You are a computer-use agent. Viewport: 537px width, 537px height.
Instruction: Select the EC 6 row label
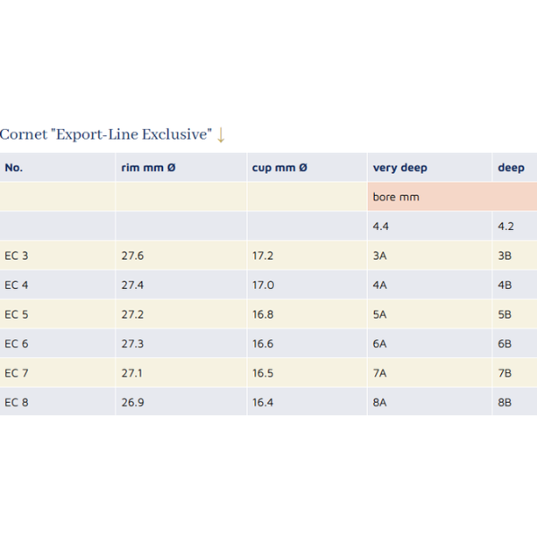coord(16,344)
